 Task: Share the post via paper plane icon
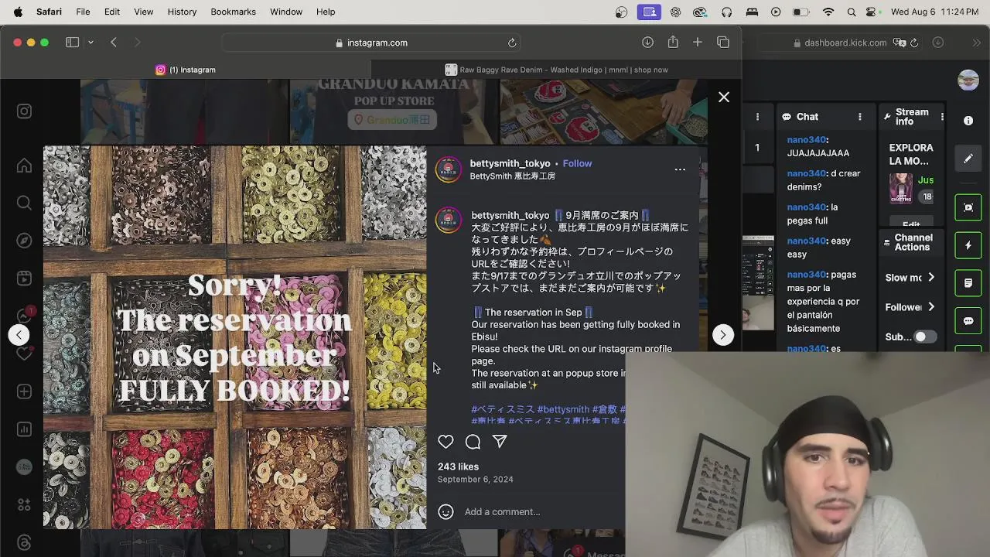(500, 442)
